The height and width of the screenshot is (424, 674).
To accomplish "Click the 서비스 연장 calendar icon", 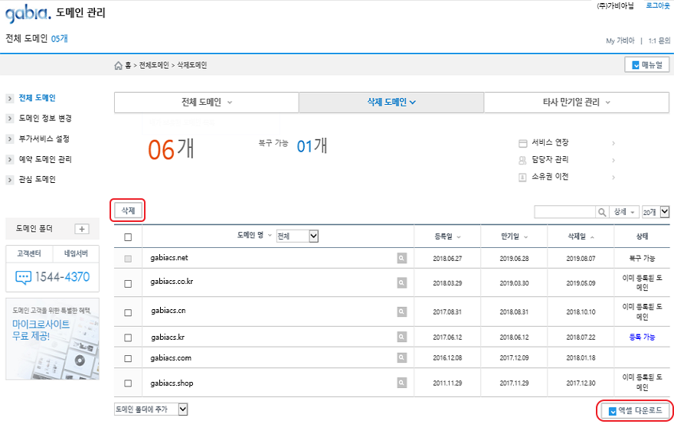I will (x=522, y=143).
